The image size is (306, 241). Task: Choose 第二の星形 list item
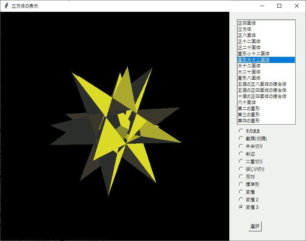(266, 109)
